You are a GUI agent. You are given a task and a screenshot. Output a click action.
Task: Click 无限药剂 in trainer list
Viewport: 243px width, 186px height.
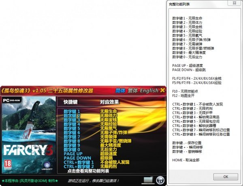[x=108, y=166]
